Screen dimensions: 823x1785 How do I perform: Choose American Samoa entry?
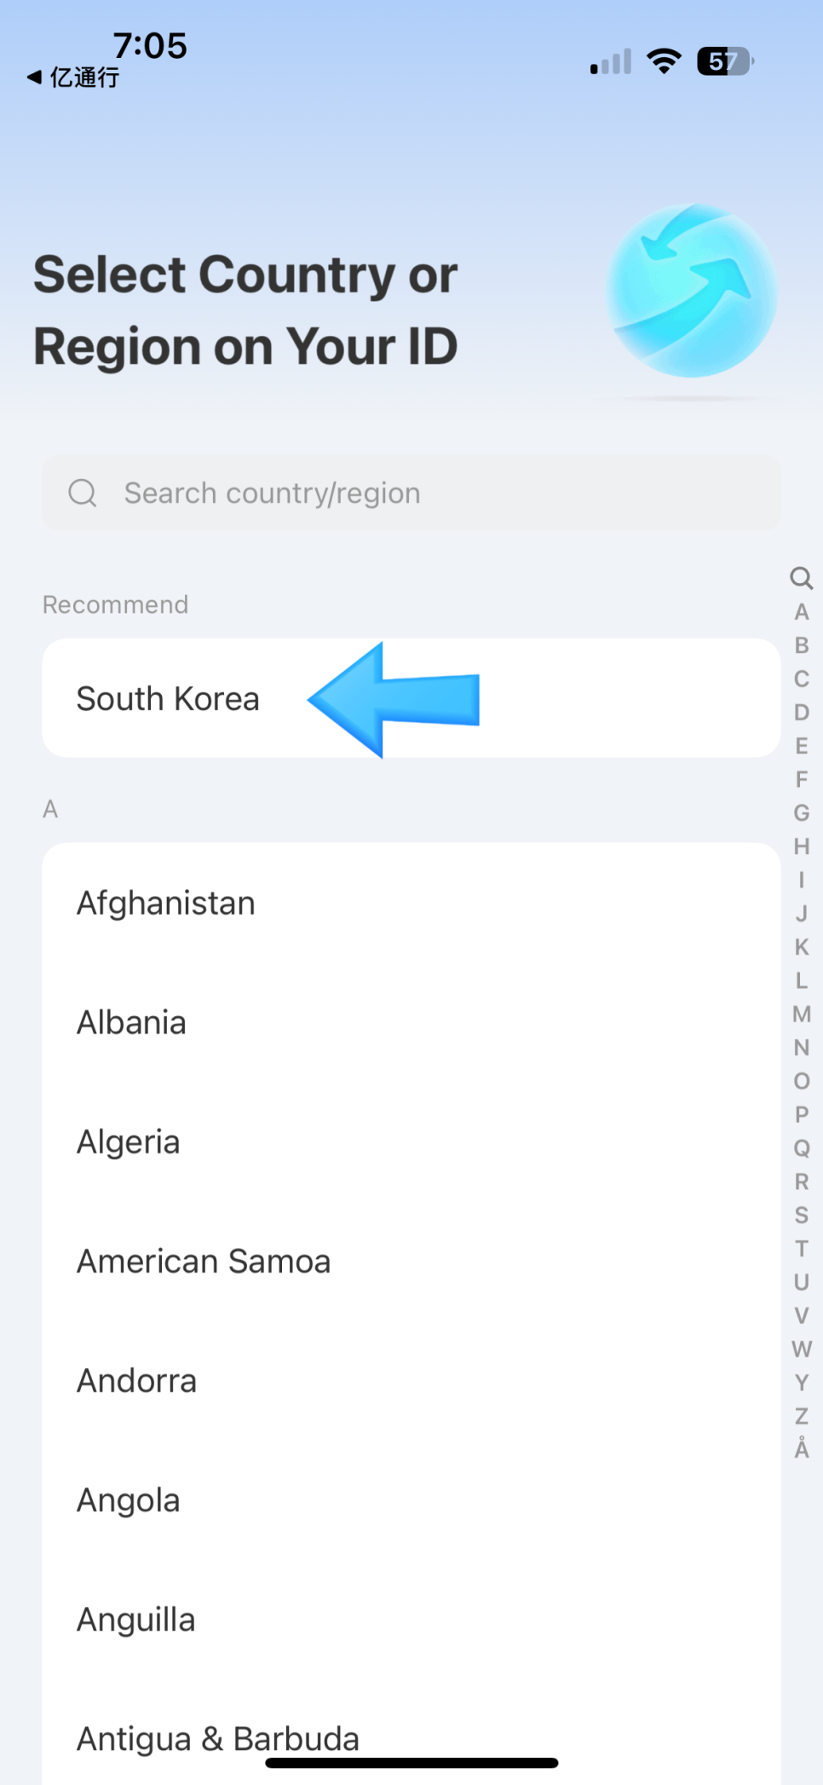tap(411, 1261)
